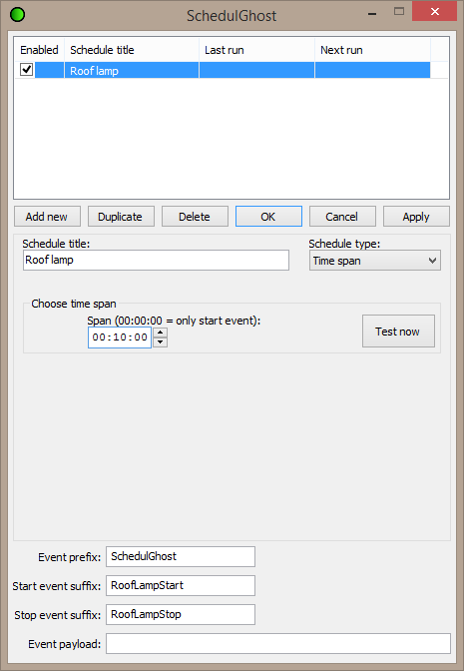This screenshot has height=671, width=464.
Task: Add a new schedule
Action: (47, 217)
